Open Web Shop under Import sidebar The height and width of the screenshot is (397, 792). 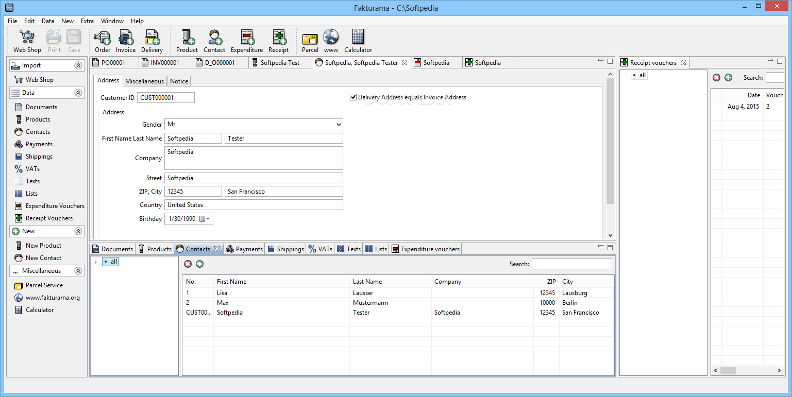(34, 80)
